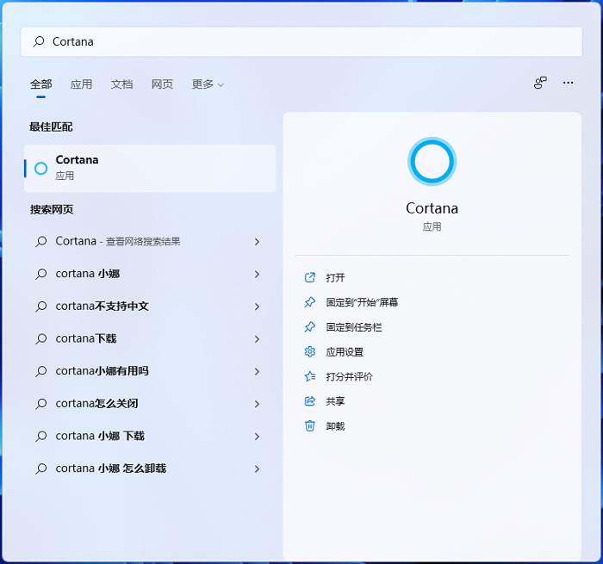The image size is (603, 564).
Task: Choose 固定到任务栏 option
Action: tap(354, 327)
